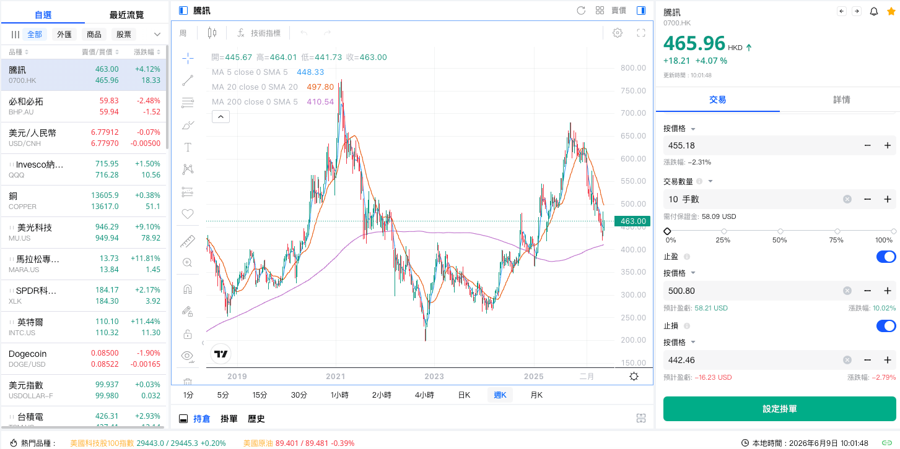Collapse the chart indicator legend

[x=221, y=116]
